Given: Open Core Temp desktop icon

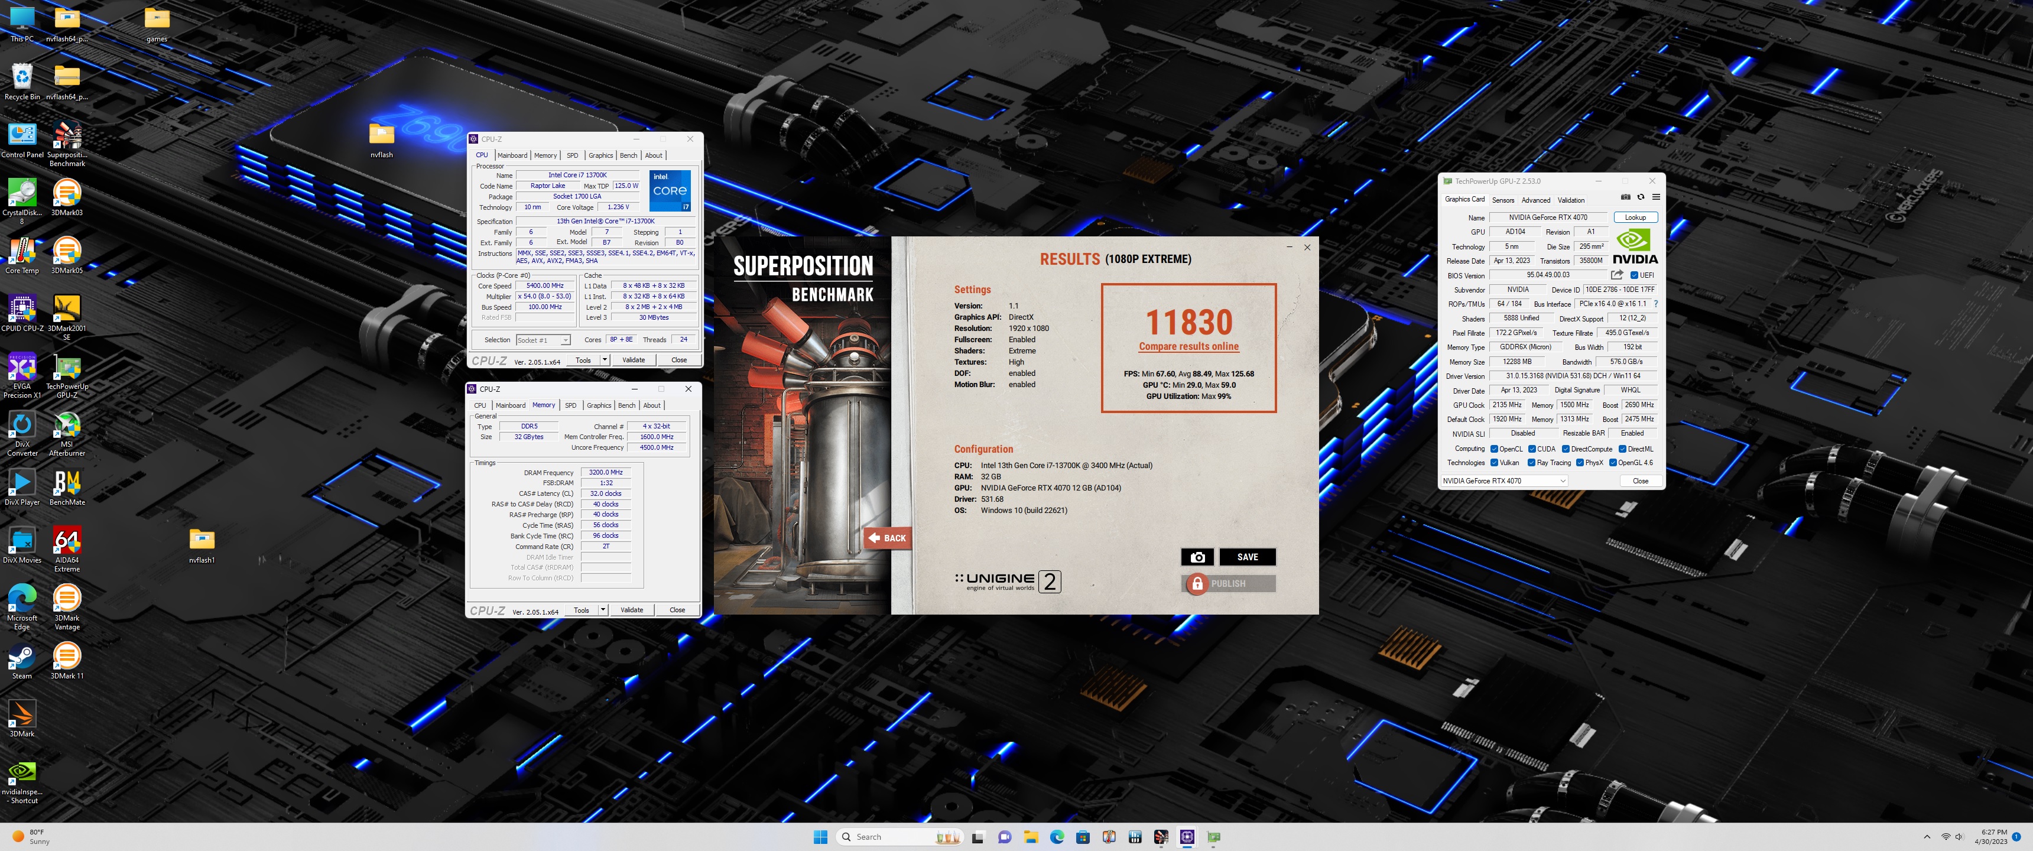Looking at the screenshot, I should pos(22,256).
